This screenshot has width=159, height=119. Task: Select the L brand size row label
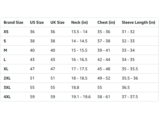point(5,60)
